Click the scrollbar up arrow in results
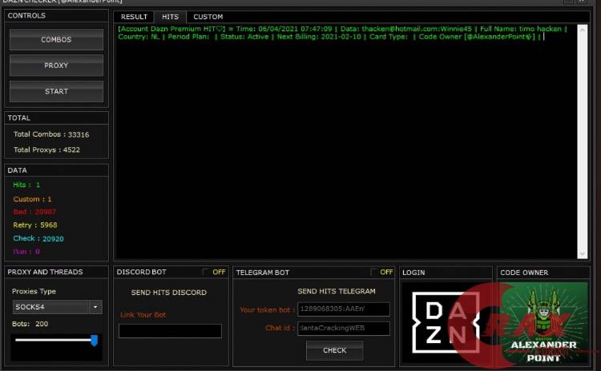Image resolution: width=601 pixels, height=371 pixels. point(583,30)
